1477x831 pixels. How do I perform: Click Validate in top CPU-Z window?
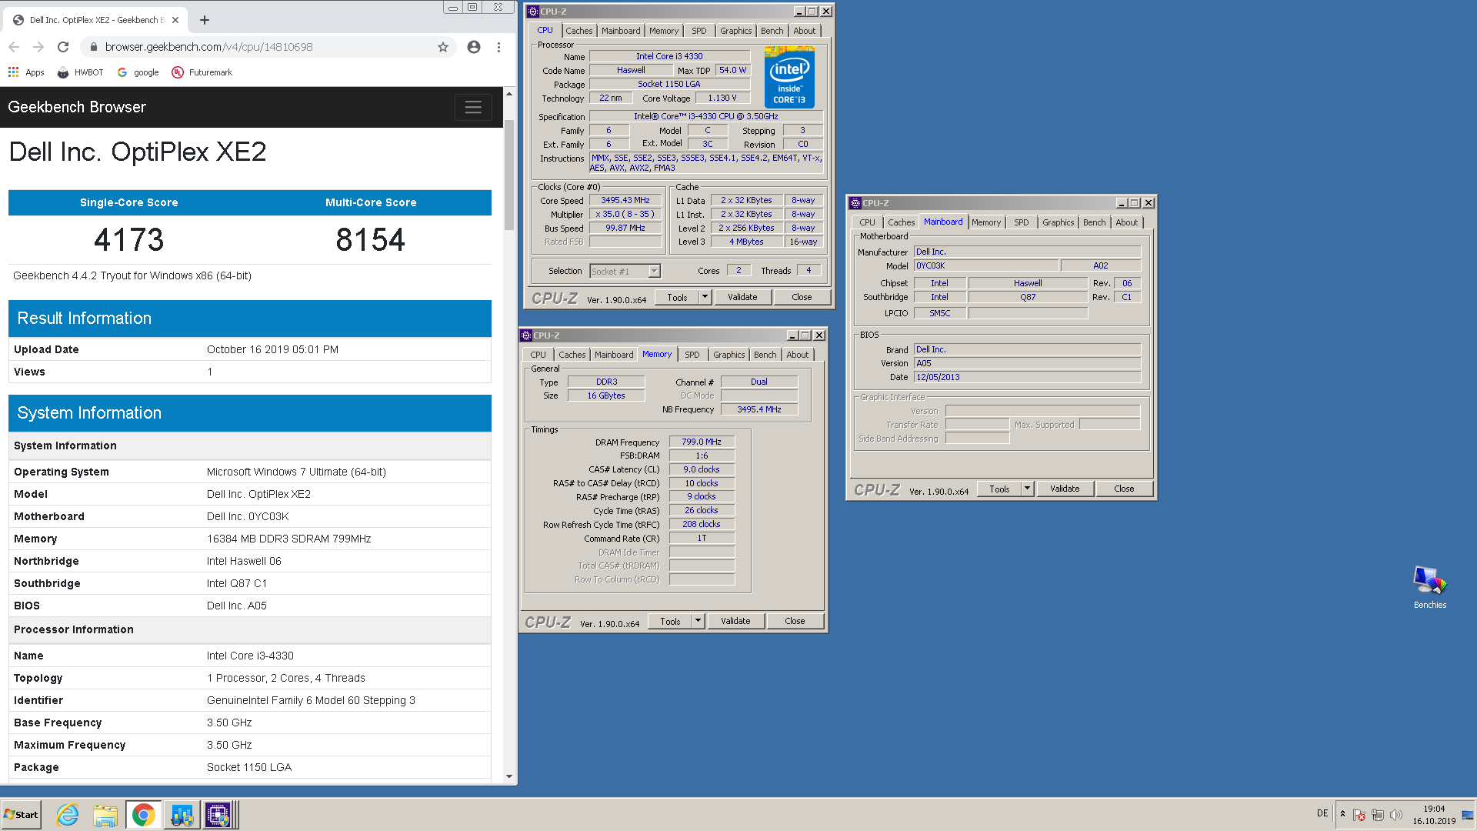tap(742, 297)
